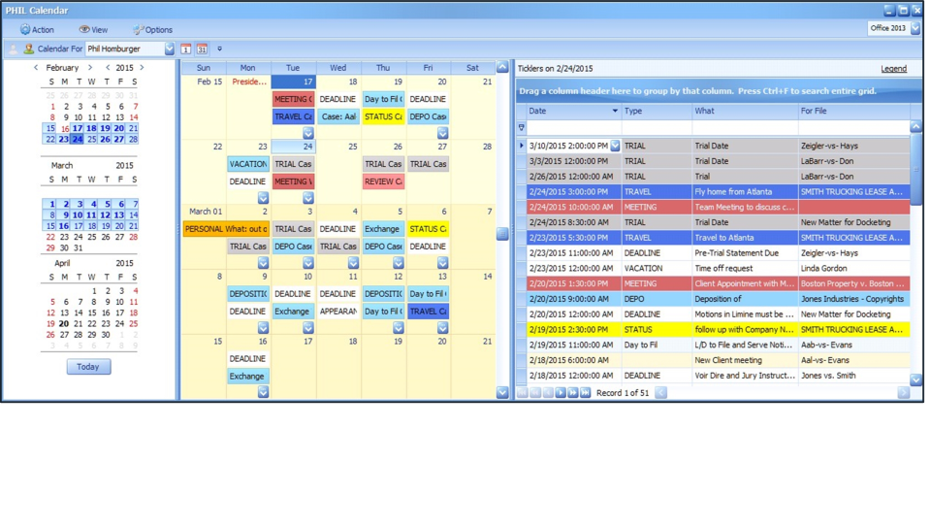Select Time off request row
Screen dimensions: 931x527
[x=718, y=269]
